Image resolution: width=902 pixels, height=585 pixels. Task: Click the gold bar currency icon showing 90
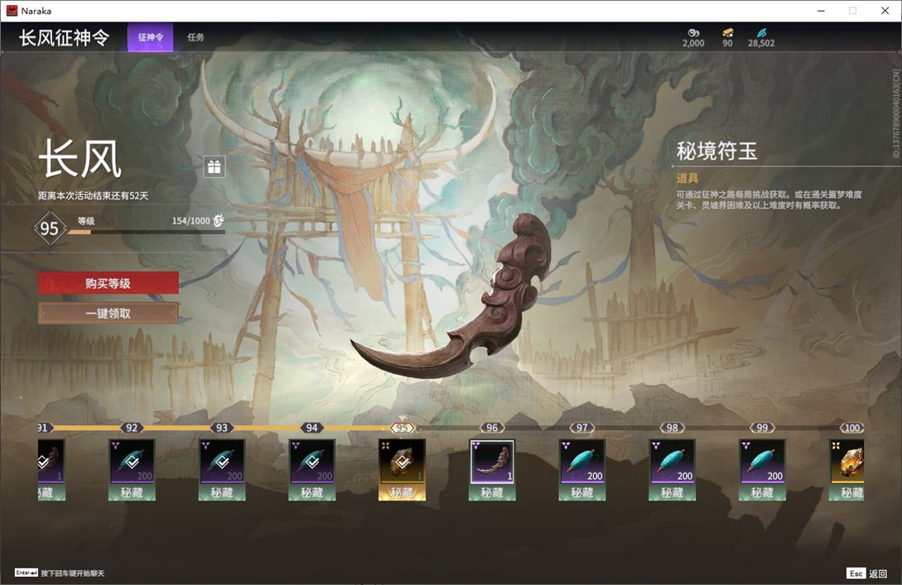[x=728, y=33]
